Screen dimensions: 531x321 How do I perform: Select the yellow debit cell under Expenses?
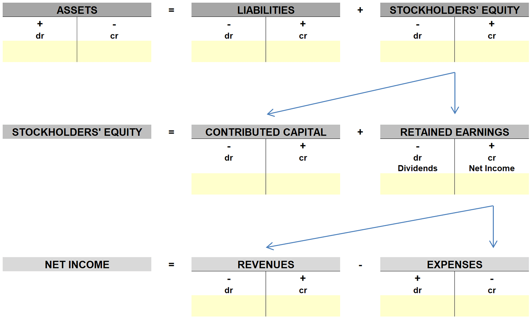[x=417, y=306]
